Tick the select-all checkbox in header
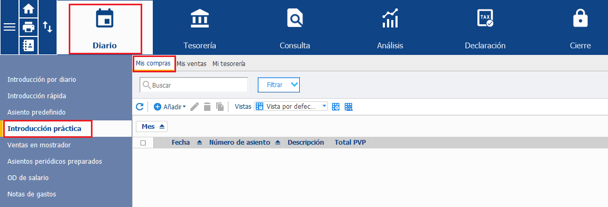608x207 pixels. [x=143, y=143]
